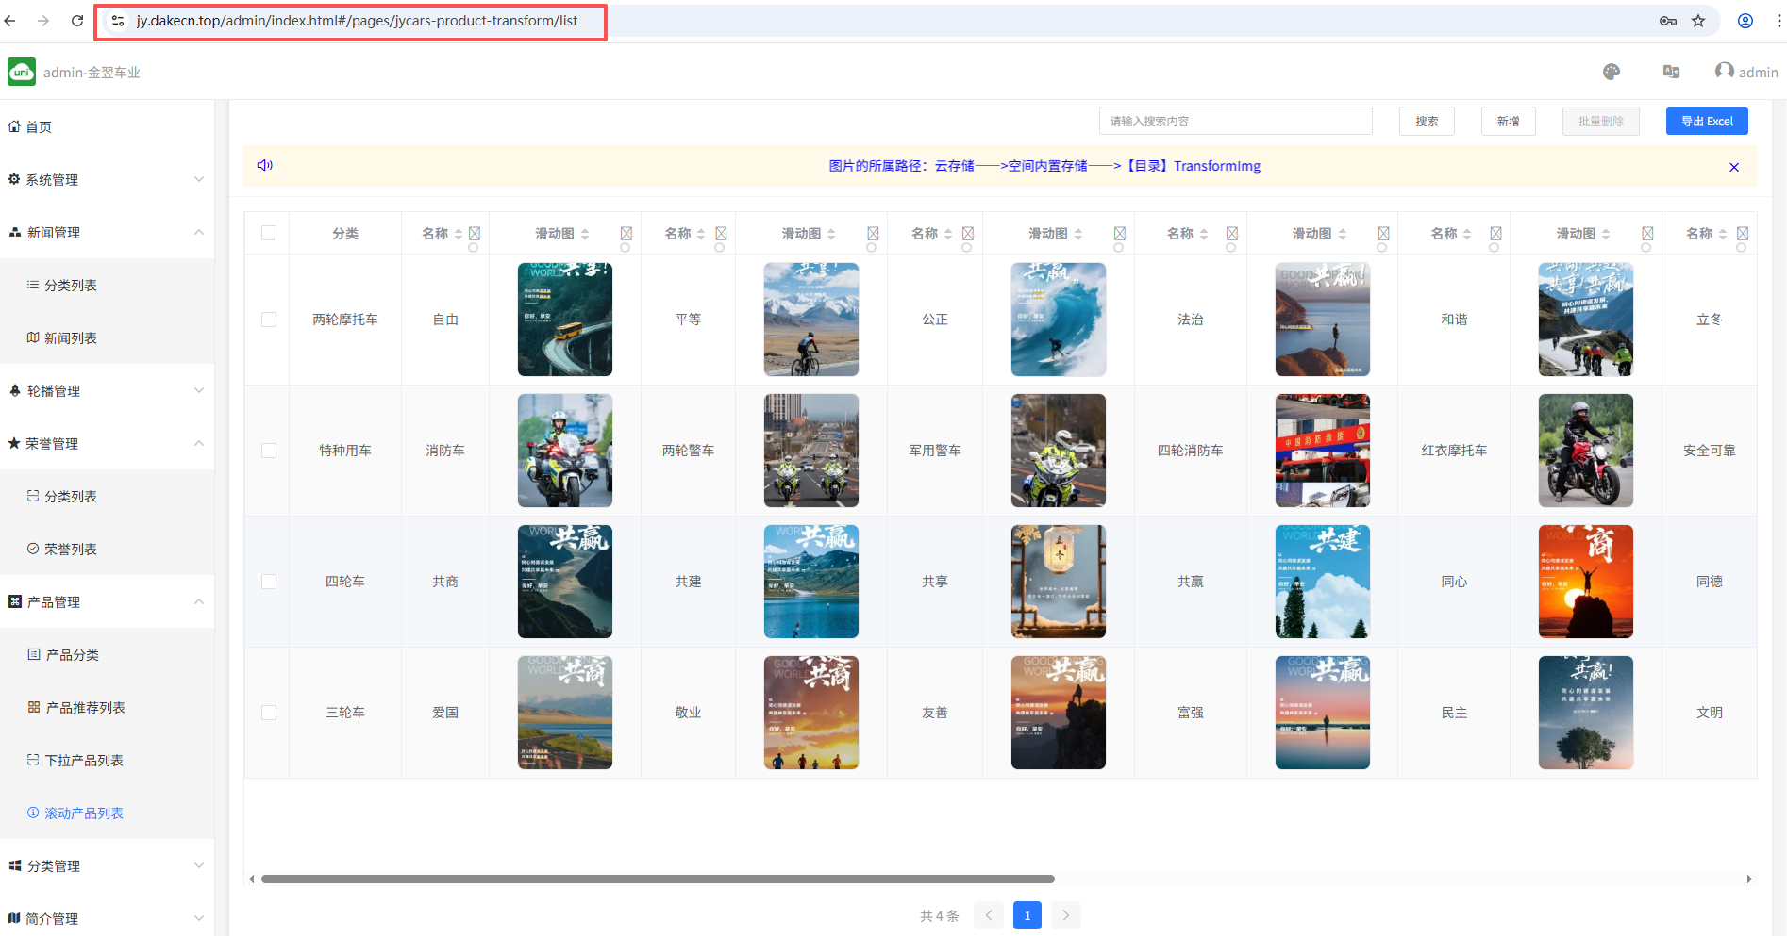Click the search input field
The width and height of the screenshot is (1787, 936).
click(x=1235, y=121)
